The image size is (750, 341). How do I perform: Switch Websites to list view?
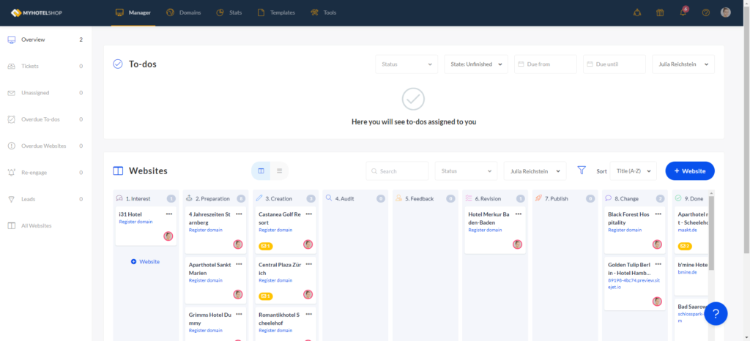[279, 170]
